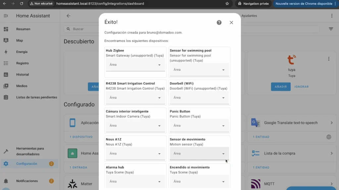This screenshot has width=339, height=190.
Task: Open Área dropdown for Sensor for swimming pool
Action: click(x=199, y=70)
